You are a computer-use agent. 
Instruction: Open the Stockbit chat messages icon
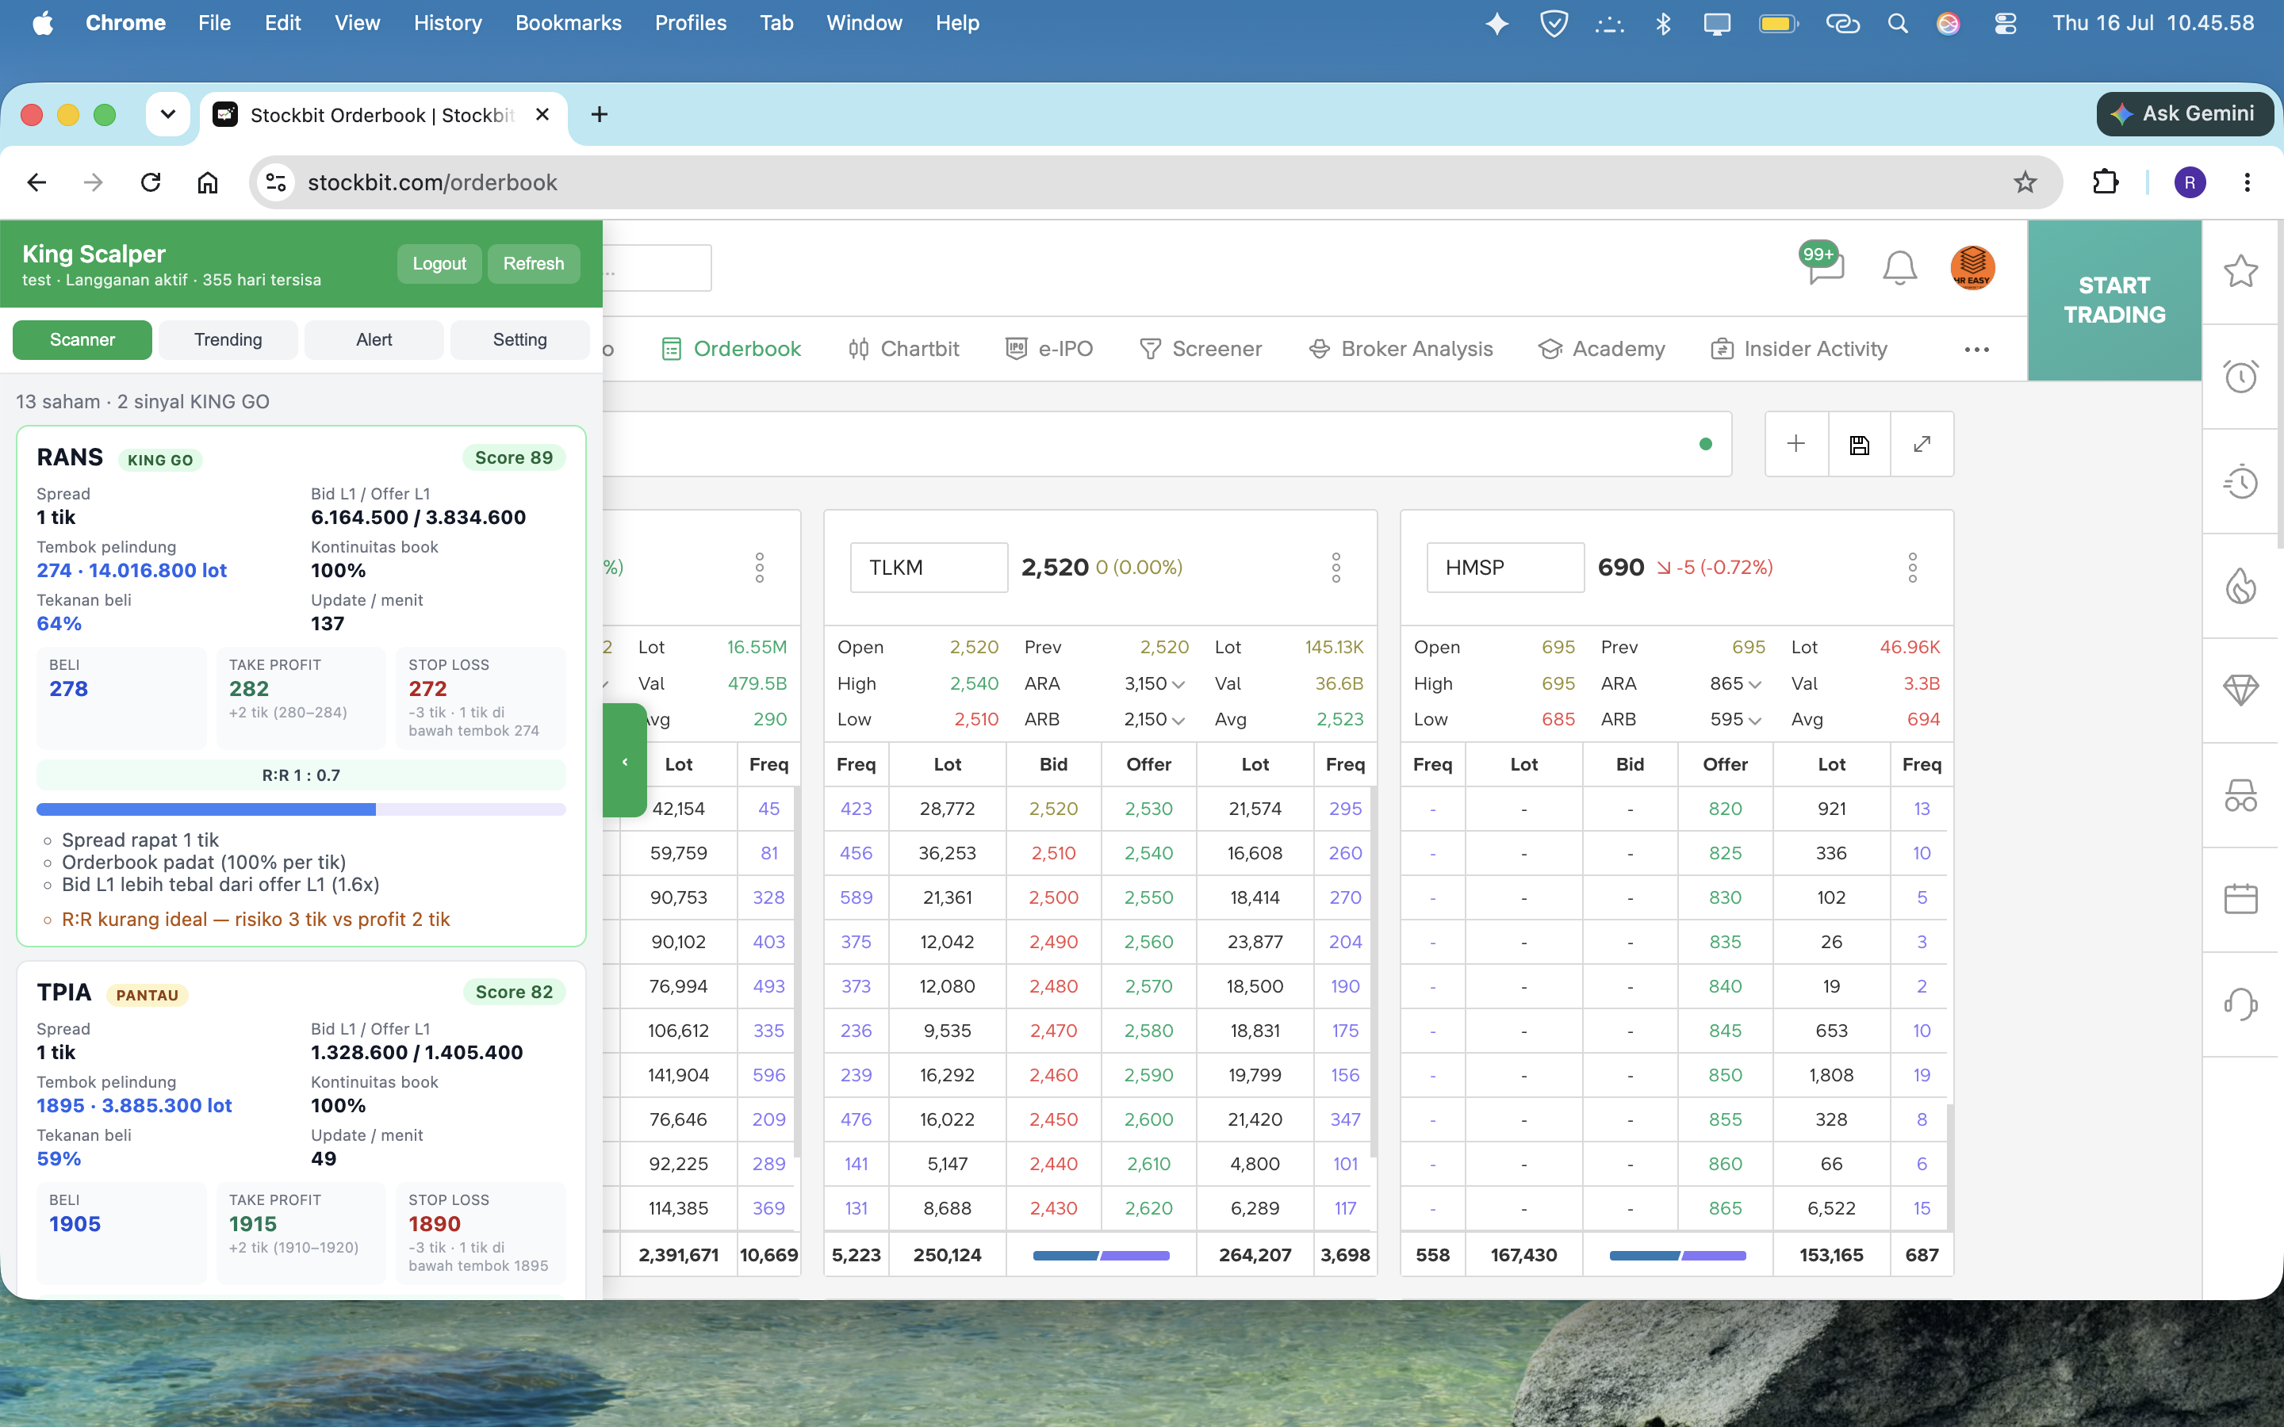tap(1826, 266)
